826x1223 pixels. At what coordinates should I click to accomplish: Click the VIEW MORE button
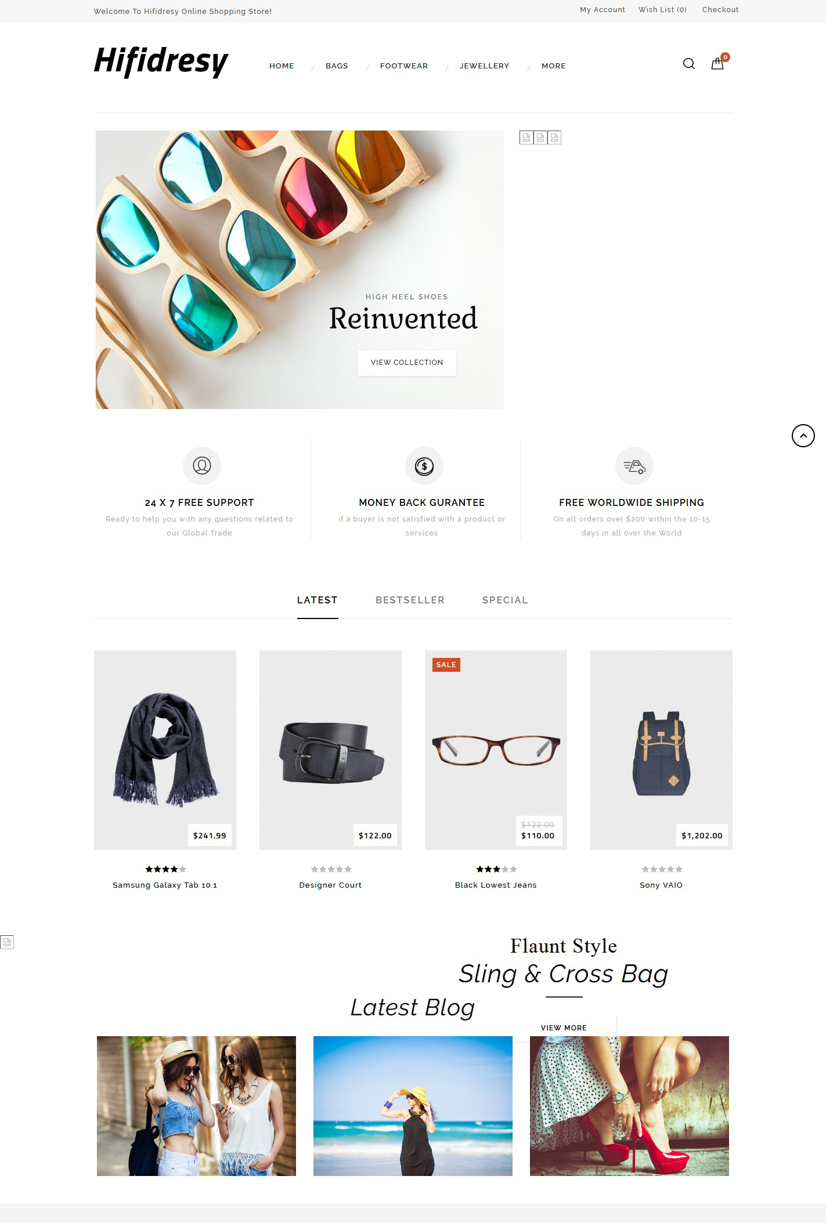coord(564,1027)
